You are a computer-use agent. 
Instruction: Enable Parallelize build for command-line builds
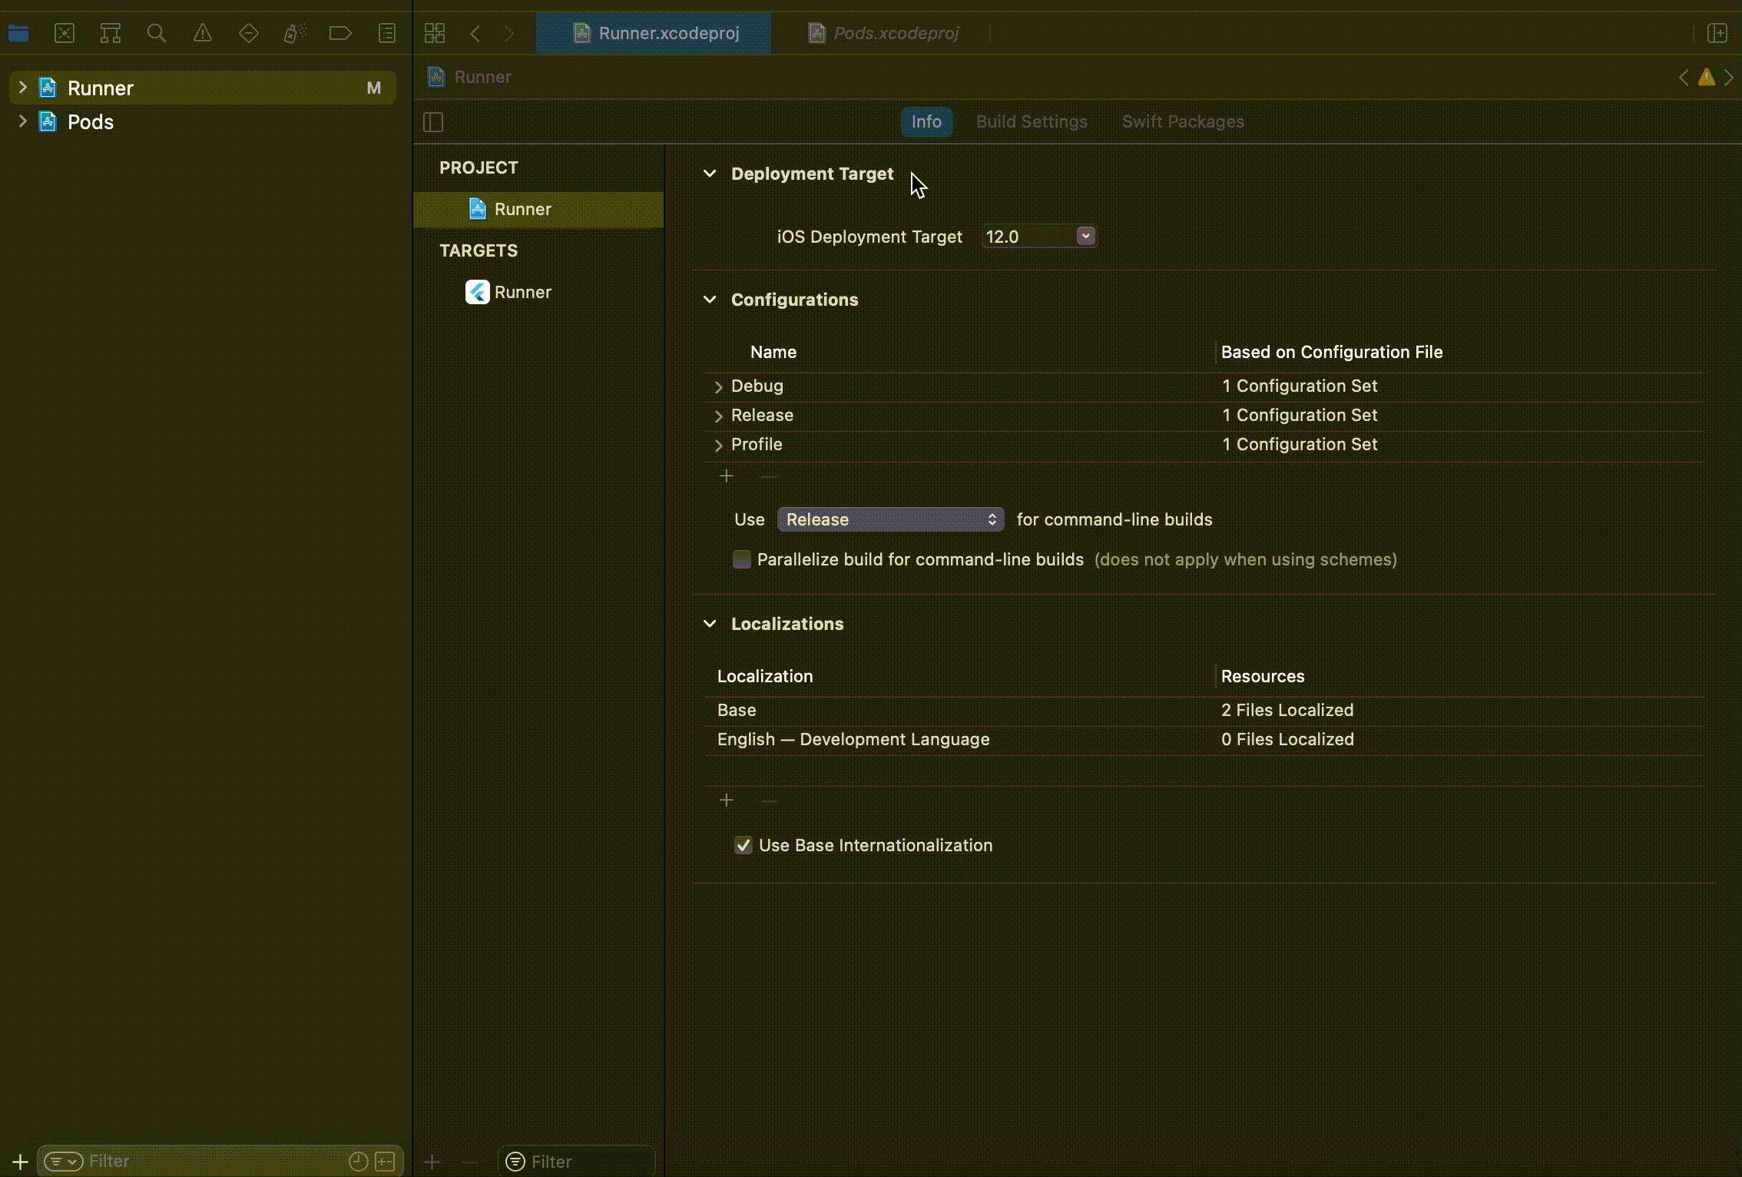pos(741,559)
